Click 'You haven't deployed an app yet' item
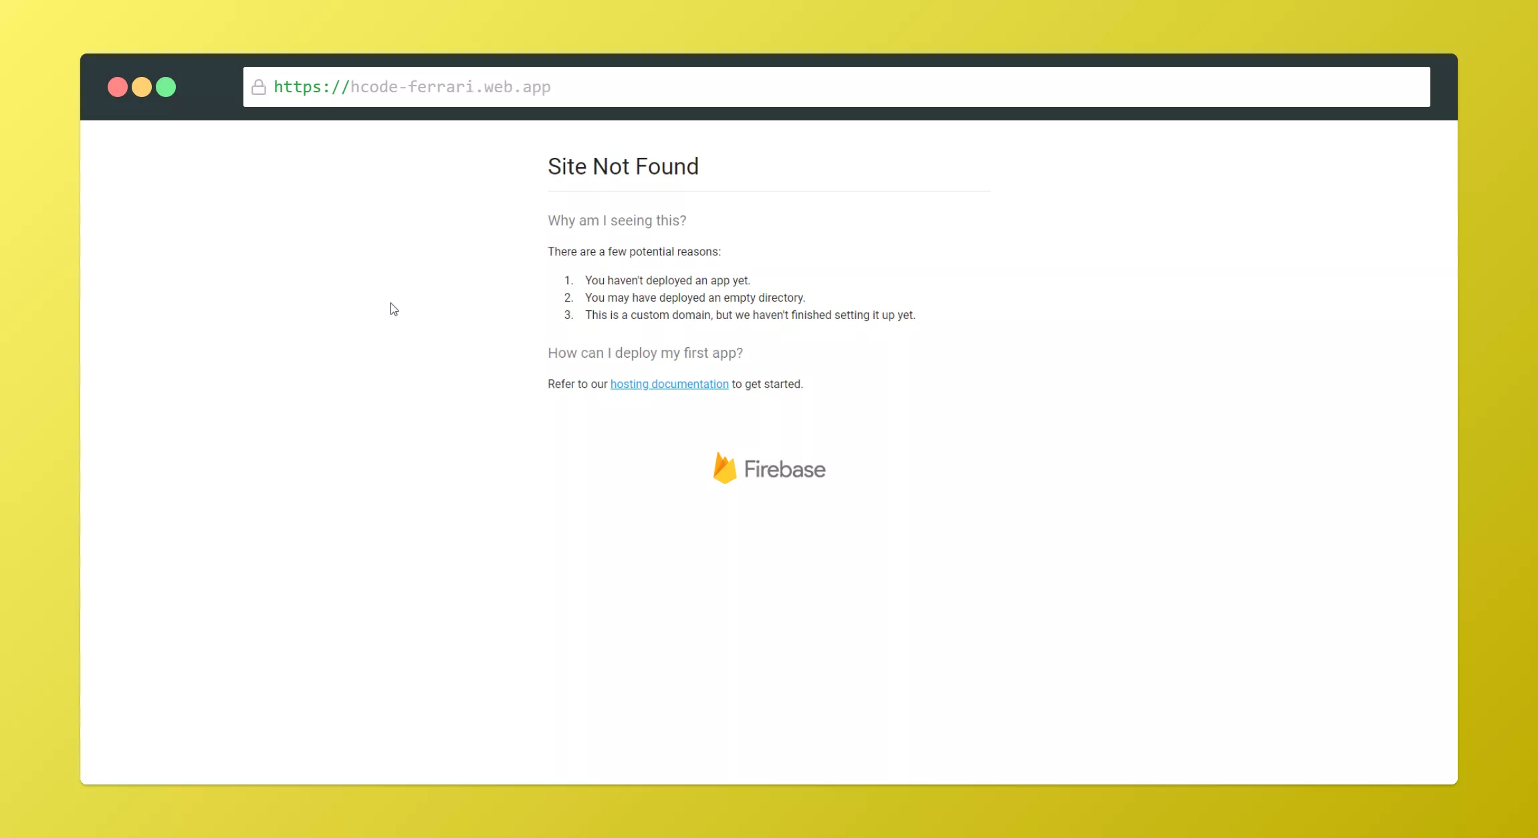This screenshot has height=838, width=1538. [x=667, y=280]
